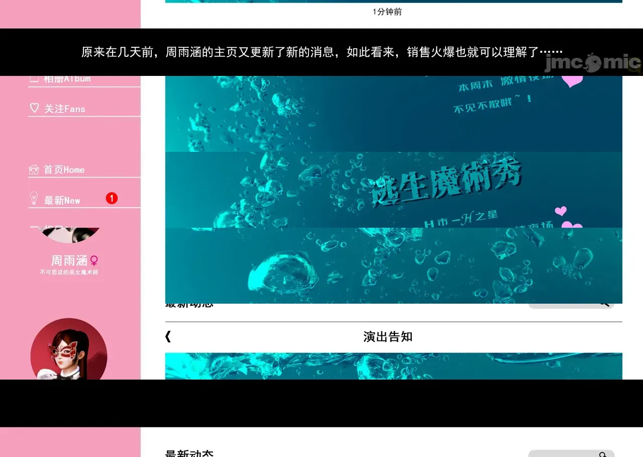Click the 周雨涵 profile name
Screen dimensions: 643x457
[69, 261]
